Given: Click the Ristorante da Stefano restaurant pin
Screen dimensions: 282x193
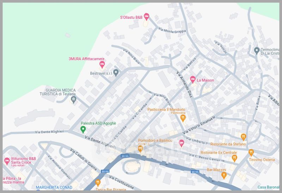Looking at the screenshot, I should [x=243, y=137].
